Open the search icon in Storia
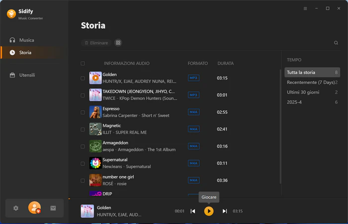The image size is (348, 224). [x=336, y=43]
